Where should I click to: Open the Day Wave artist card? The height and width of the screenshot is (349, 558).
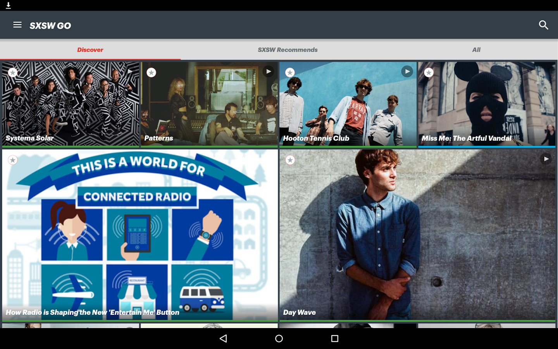417,235
